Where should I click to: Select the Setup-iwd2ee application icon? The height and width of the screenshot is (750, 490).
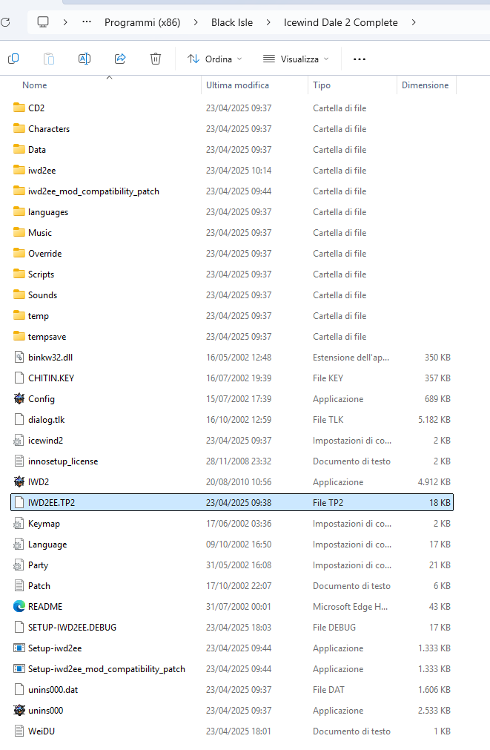click(x=19, y=648)
